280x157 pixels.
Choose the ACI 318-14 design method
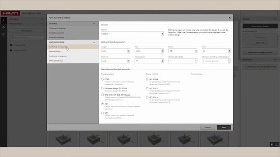[x=147, y=97]
